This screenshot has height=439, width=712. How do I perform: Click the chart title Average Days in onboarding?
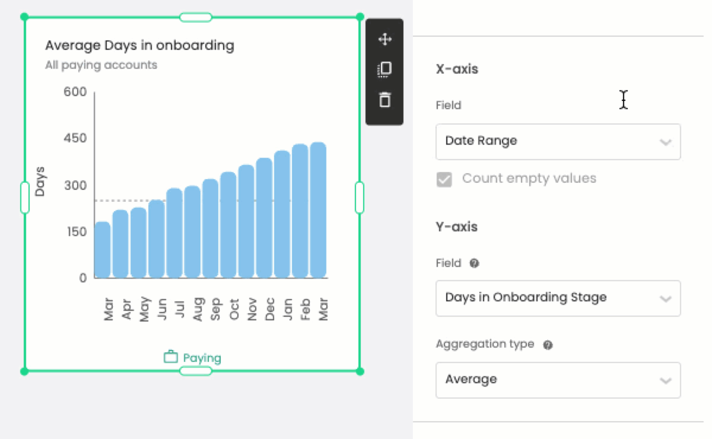[140, 45]
